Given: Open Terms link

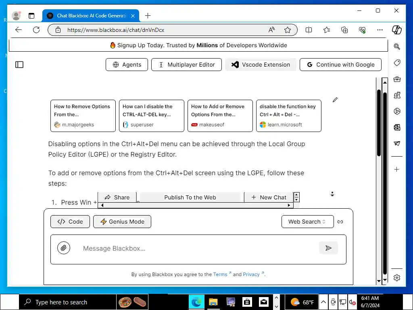Looking at the screenshot, I should pyautogui.click(x=222, y=274).
